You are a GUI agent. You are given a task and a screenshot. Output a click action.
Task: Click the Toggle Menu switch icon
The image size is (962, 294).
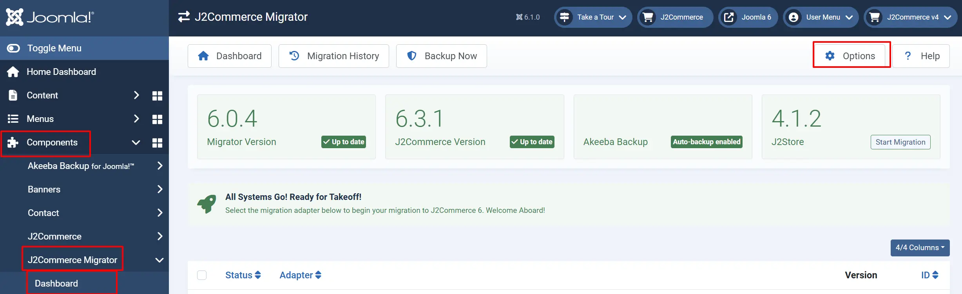tap(13, 48)
